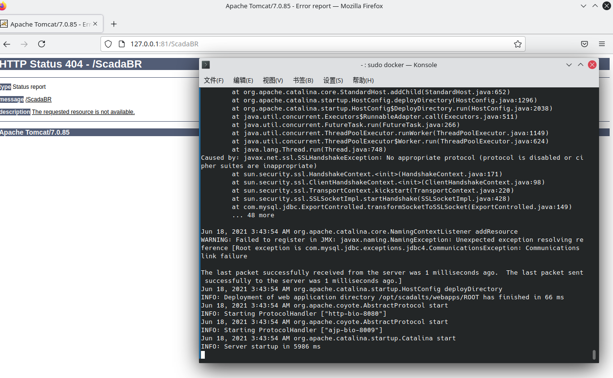This screenshot has width=613, height=378.
Task: Click the /ScadaBR message link
Action: point(38,99)
